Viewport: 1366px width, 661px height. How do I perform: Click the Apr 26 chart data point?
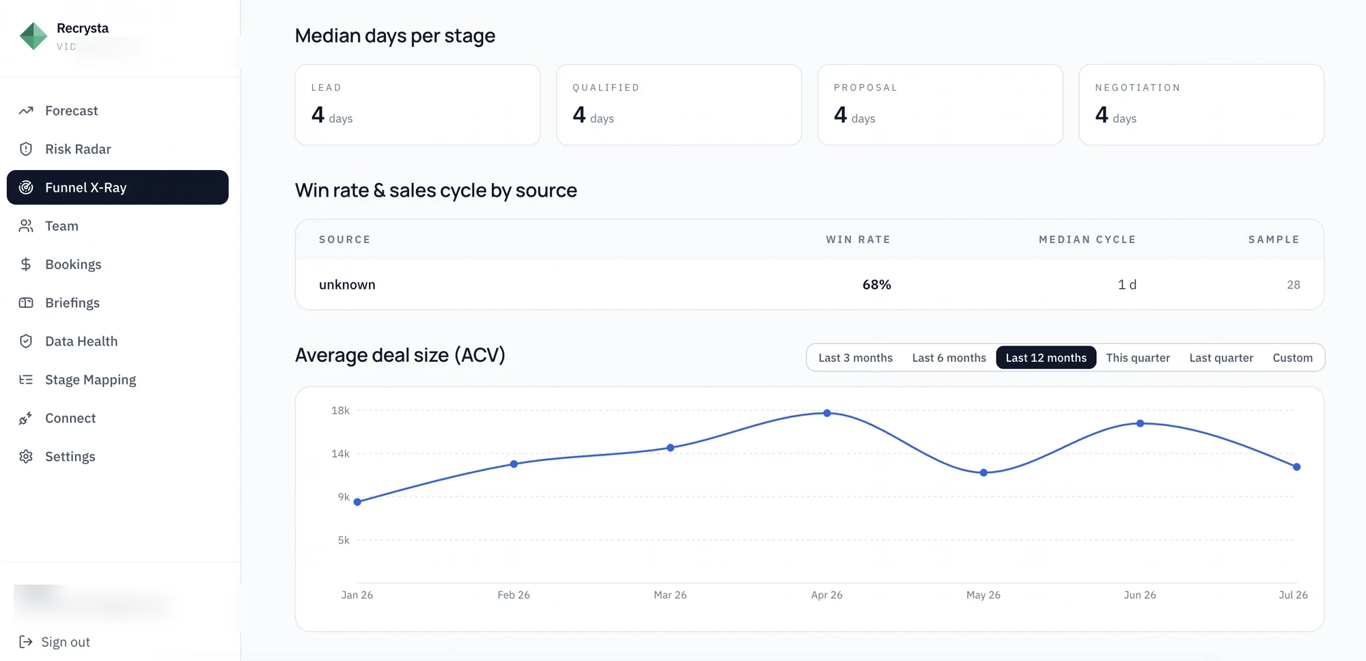[x=827, y=413]
